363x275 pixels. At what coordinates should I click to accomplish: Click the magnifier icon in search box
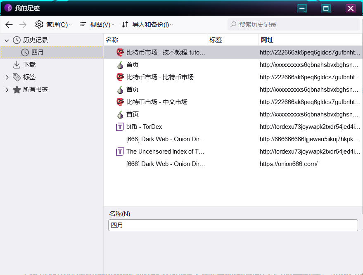click(x=233, y=24)
